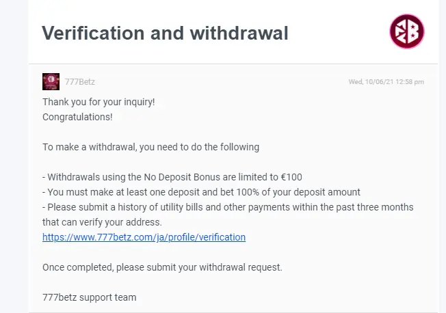This screenshot has height=313, width=446.
Task: Click the word 'Verification' in the heading
Action: pyautogui.click(x=93, y=33)
